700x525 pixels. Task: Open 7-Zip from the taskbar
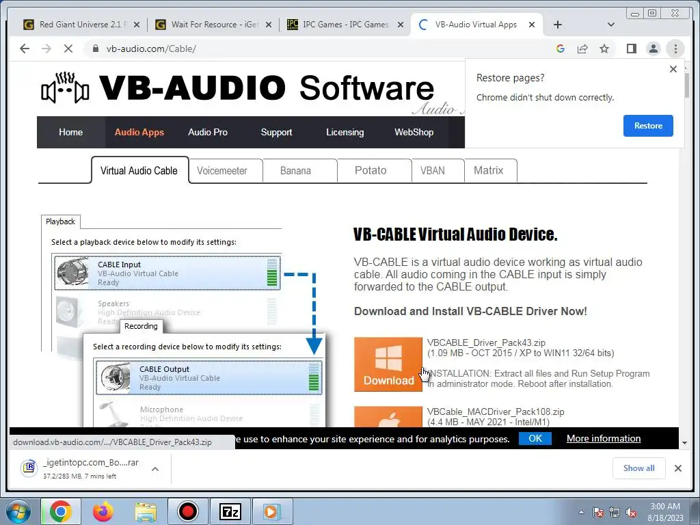click(x=230, y=511)
